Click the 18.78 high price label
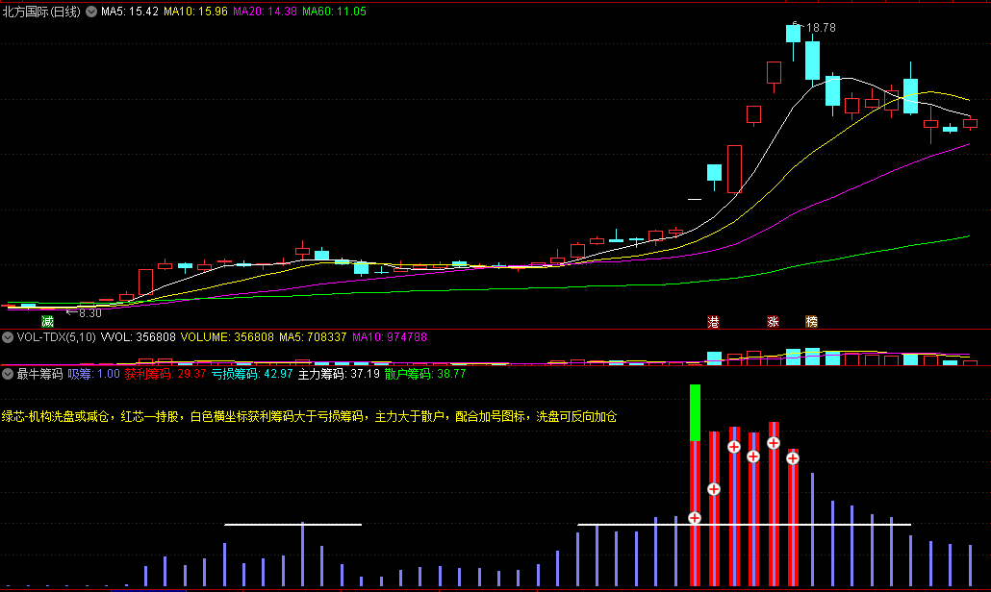The width and height of the screenshot is (991, 592). tap(821, 28)
